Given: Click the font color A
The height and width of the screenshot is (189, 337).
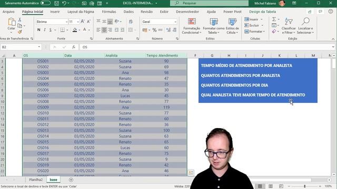Looking at the screenshot, I should (x=85, y=30).
